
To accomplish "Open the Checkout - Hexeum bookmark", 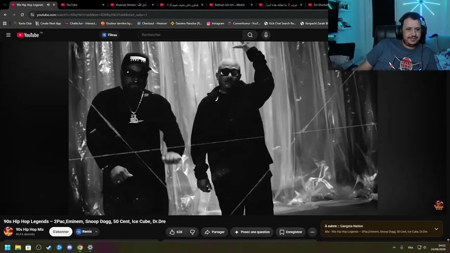I will (152, 24).
